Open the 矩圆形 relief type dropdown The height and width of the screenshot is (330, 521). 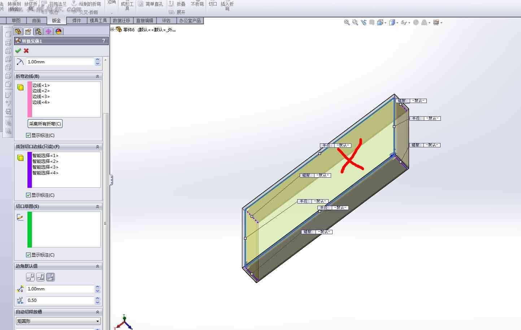[x=58, y=321]
